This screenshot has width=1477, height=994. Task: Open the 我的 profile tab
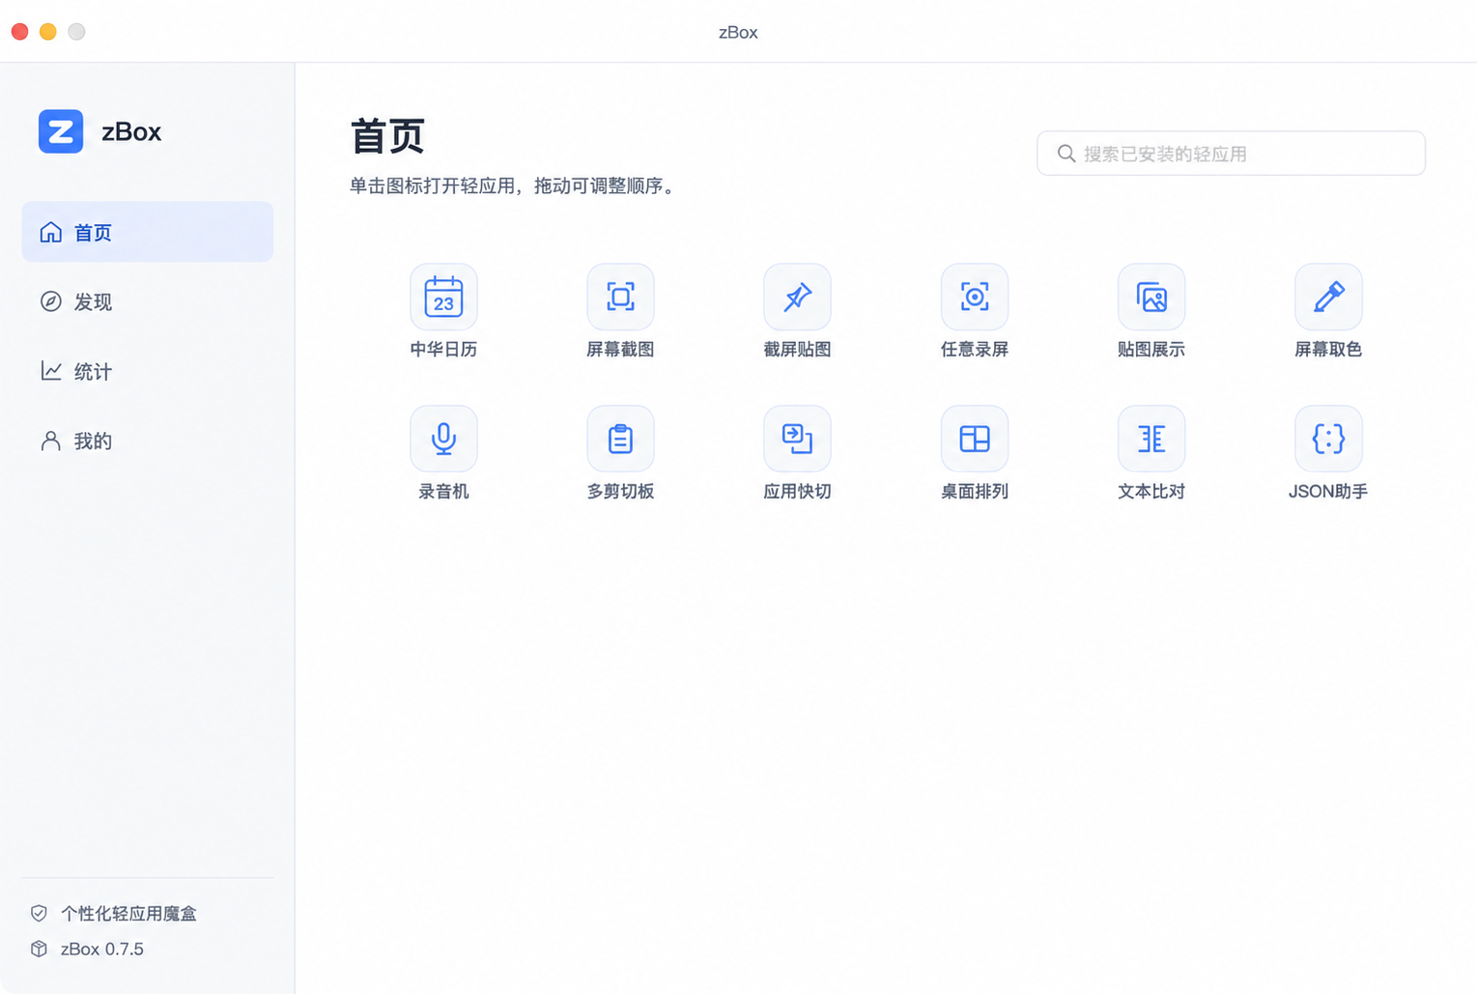click(x=148, y=440)
